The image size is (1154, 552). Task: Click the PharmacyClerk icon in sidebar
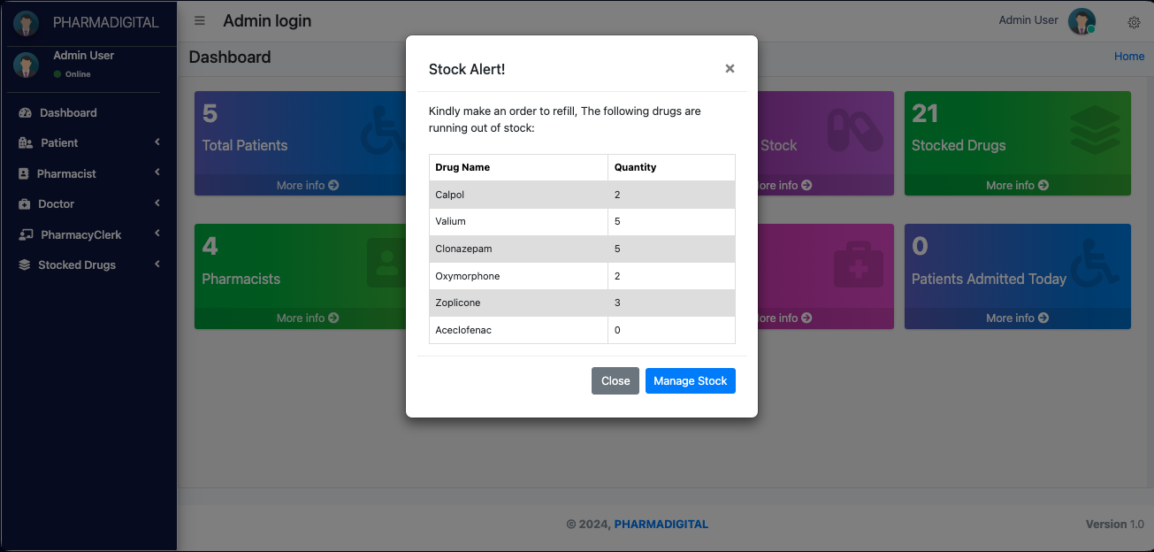click(26, 235)
